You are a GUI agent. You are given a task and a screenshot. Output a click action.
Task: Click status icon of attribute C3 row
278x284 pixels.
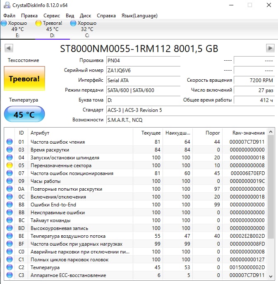tap(10, 275)
